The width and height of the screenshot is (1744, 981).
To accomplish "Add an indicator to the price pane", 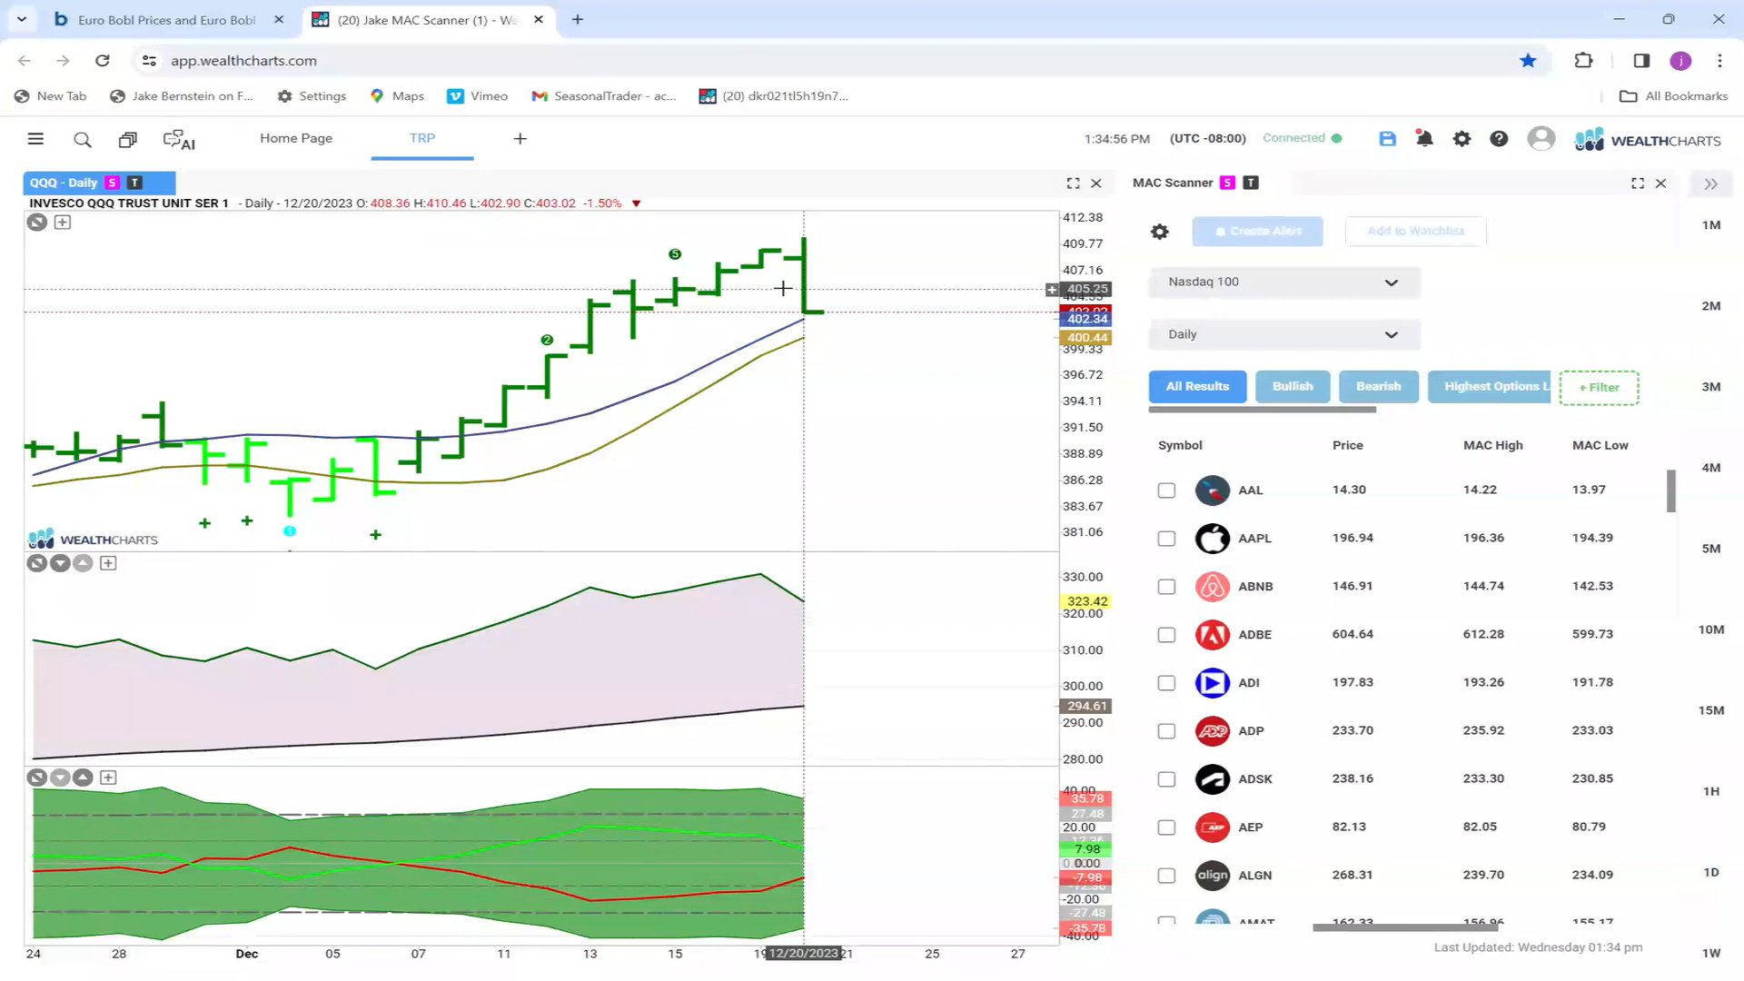I will pos(63,223).
